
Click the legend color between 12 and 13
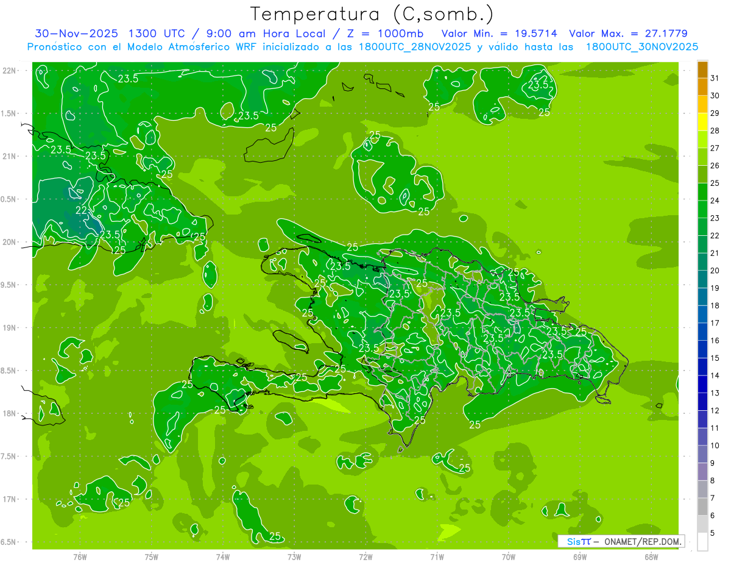coord(702,402)
